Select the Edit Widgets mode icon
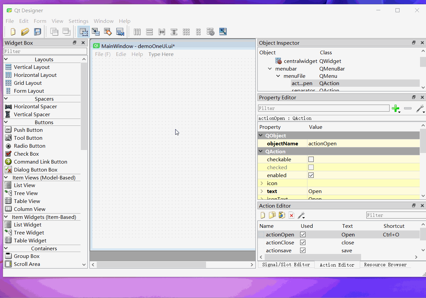Screen dimensions: 426x298 pyautogui.click(x=83, y=32)
